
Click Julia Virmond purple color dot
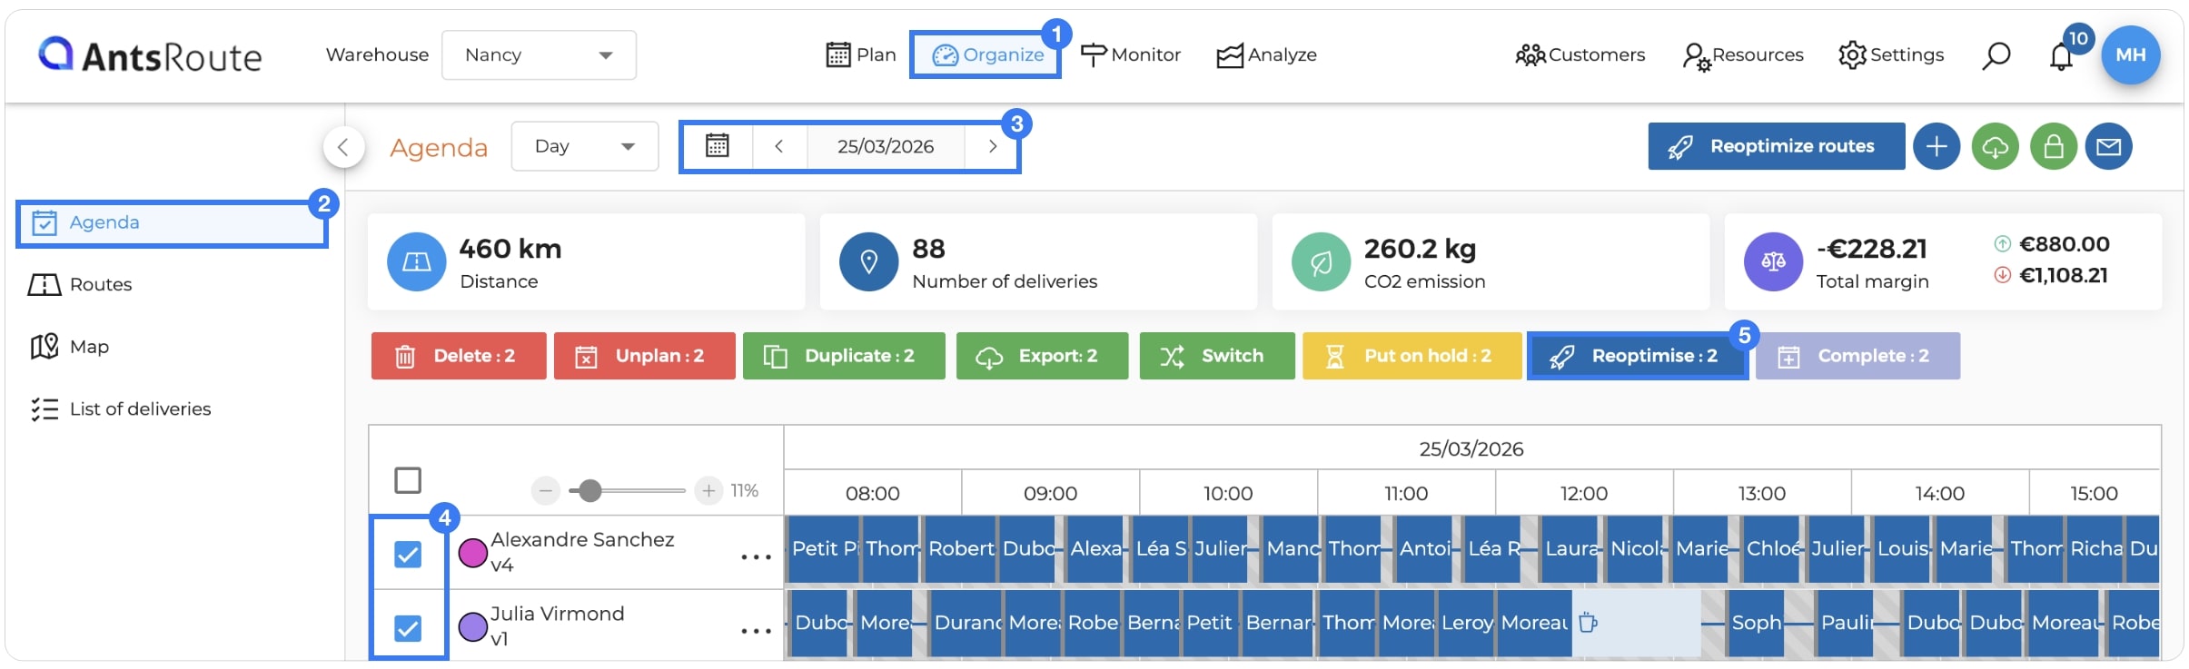point(473,627)
